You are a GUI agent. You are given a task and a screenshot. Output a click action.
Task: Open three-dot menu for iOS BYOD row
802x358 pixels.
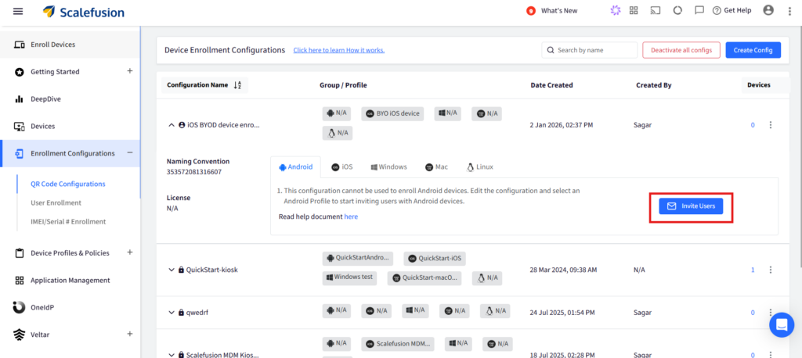click(771, 125)
